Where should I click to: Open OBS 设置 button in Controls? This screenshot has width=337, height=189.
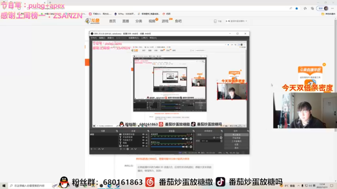[x=236, y=144]
